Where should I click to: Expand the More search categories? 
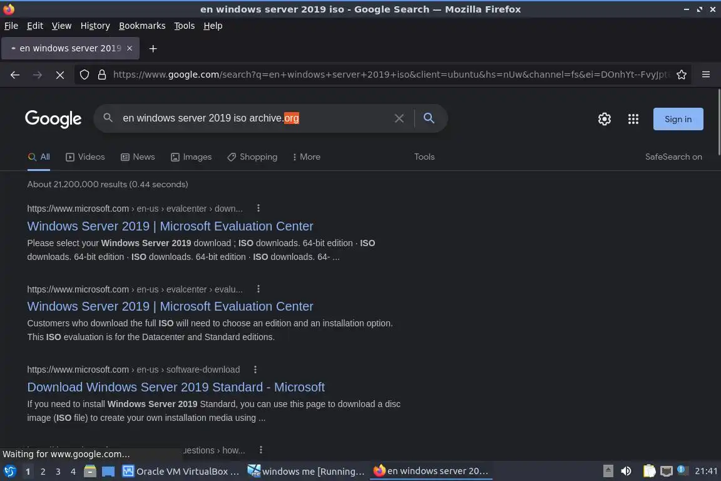tap(306, 157)
